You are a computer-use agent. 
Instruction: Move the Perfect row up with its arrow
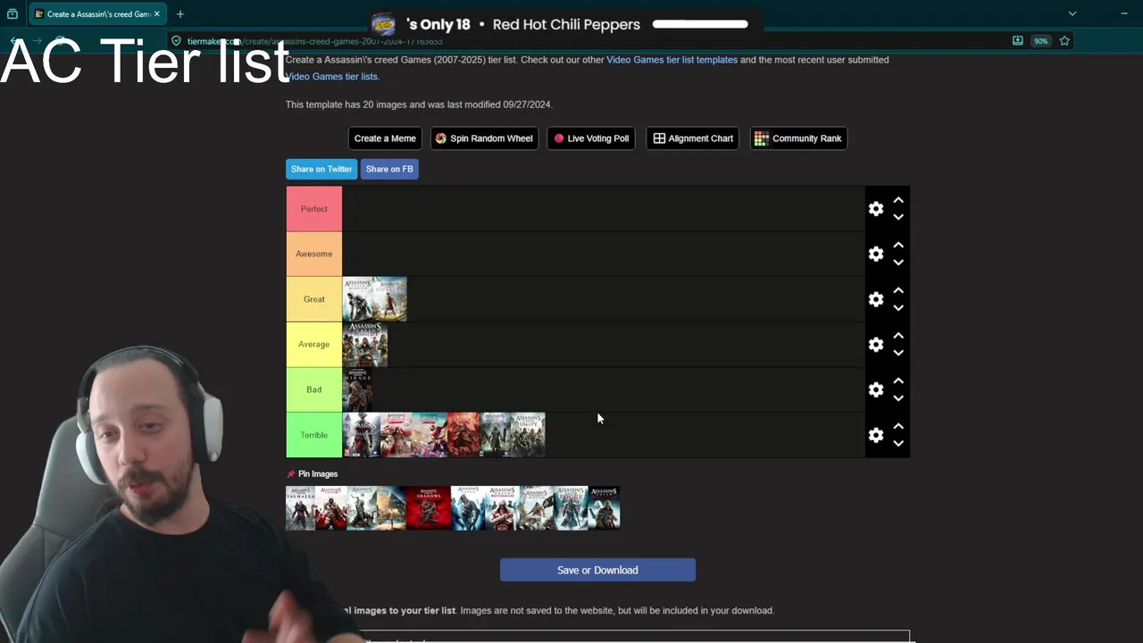click(x=898, y=200)
